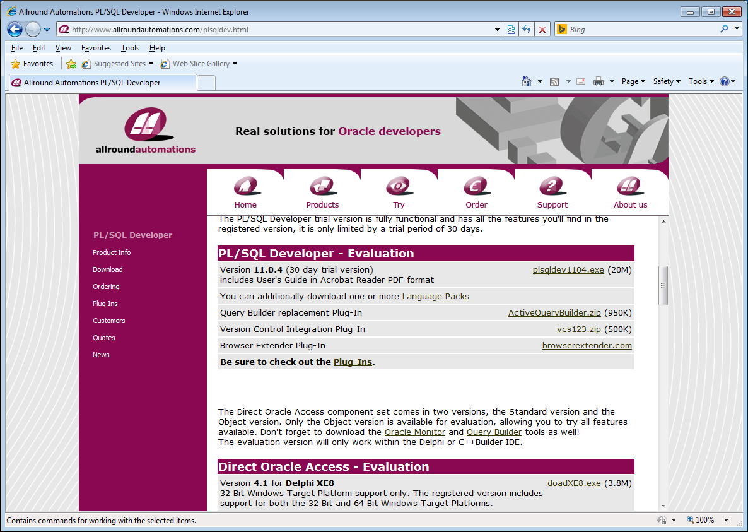Click the Allround Automations logo
Image resolution: width=748 pixels, height=532 pixels.
tap(146, 130)
